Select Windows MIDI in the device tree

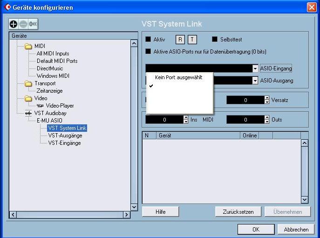[53, 76]
